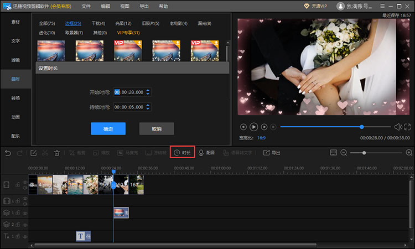
Task: Open the 文件 menu
Action: tap(86, 6)
